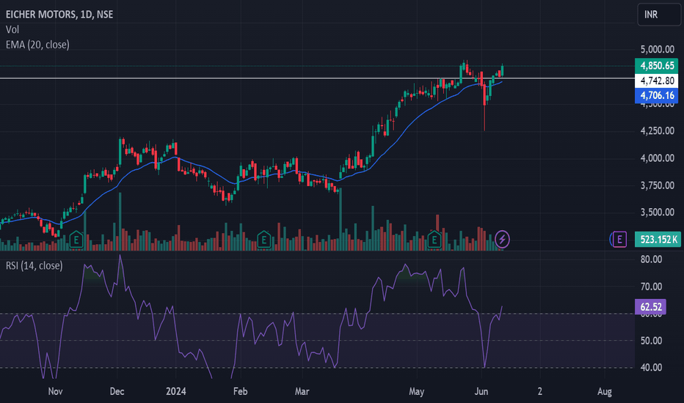The image size is (684, 403).
Task: Click the 523.152 K volume label
Action: 658,239
